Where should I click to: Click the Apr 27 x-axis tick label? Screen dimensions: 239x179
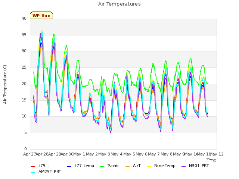coord(29,154)
